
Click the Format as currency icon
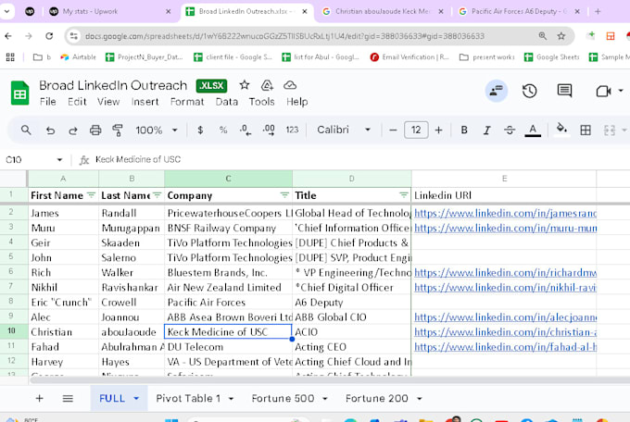(x=202, y=130)
